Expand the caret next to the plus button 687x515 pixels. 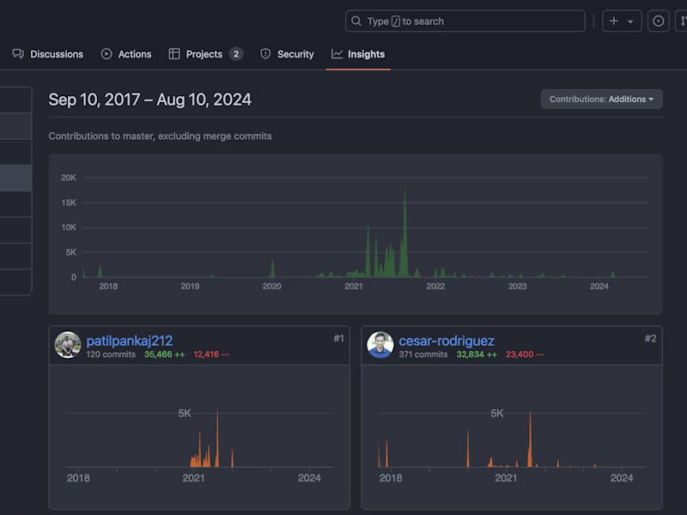pyautogui.click(x=629, y=21)
